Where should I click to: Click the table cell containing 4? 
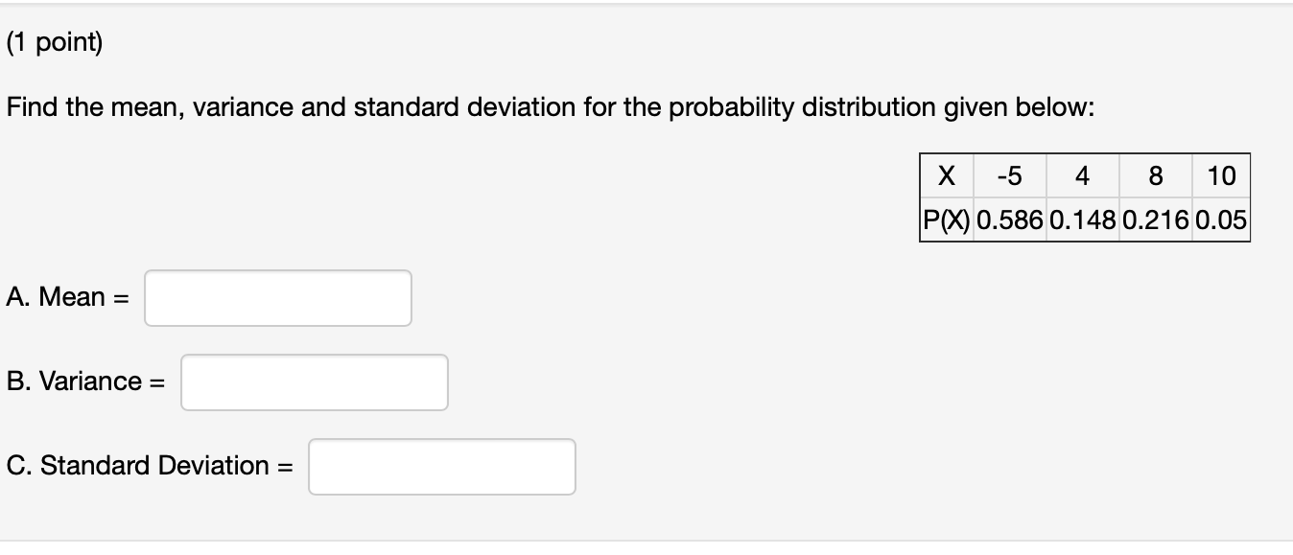tap(1082, 175)
